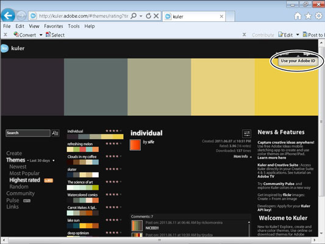
Task: Click the gray-green color swatch in banner
Action: coord(96,87)
